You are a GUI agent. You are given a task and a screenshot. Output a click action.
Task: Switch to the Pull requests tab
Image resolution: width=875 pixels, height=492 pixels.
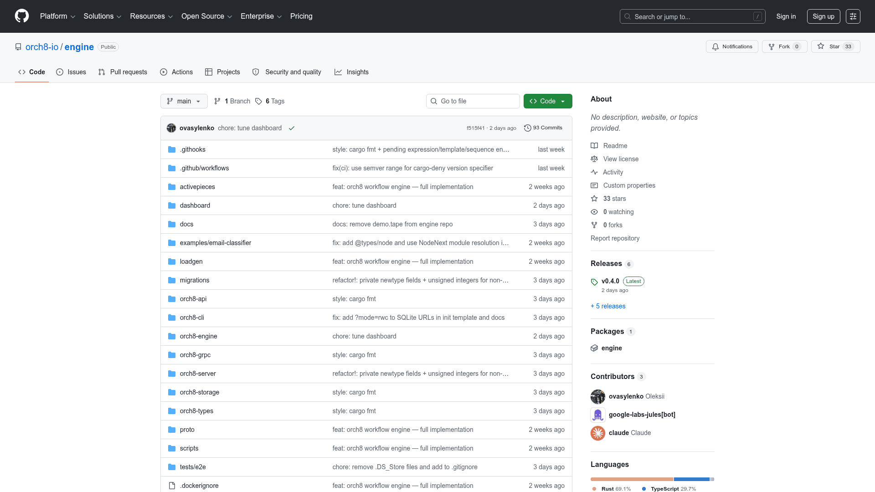(123, 72)
